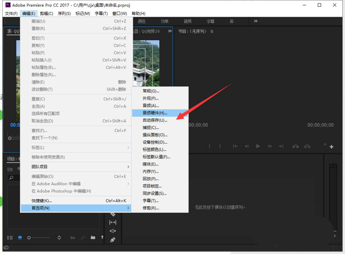
Task: Click the Play button in the program monitor
Action: pyautogui.click(x=258, y=146)
